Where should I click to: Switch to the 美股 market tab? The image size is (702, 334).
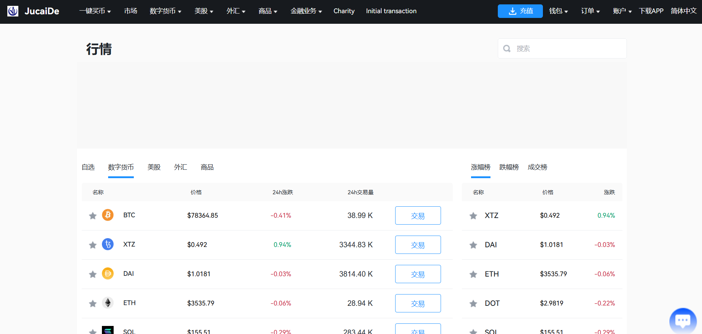pyautogui.click(x=154, y=167)
